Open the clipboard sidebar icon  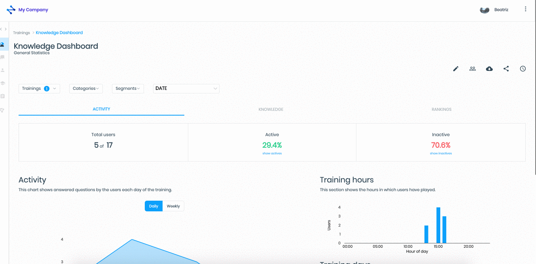point(3,96)
